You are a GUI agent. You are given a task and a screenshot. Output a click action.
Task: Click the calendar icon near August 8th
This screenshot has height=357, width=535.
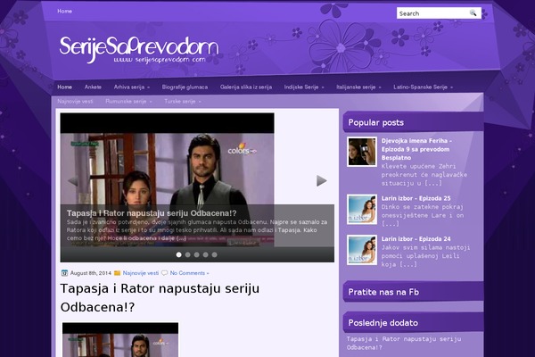point(64,273)
